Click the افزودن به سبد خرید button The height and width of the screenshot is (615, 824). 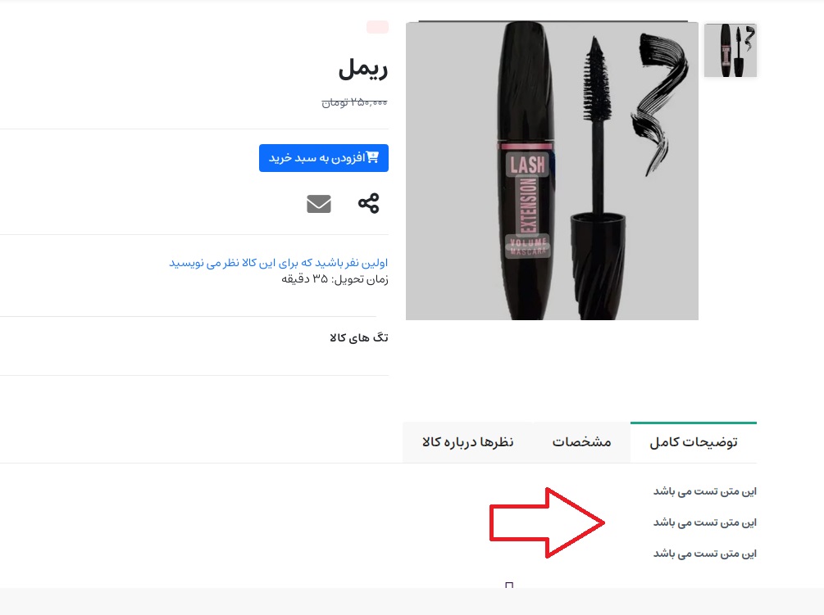(x=324, y=158)
